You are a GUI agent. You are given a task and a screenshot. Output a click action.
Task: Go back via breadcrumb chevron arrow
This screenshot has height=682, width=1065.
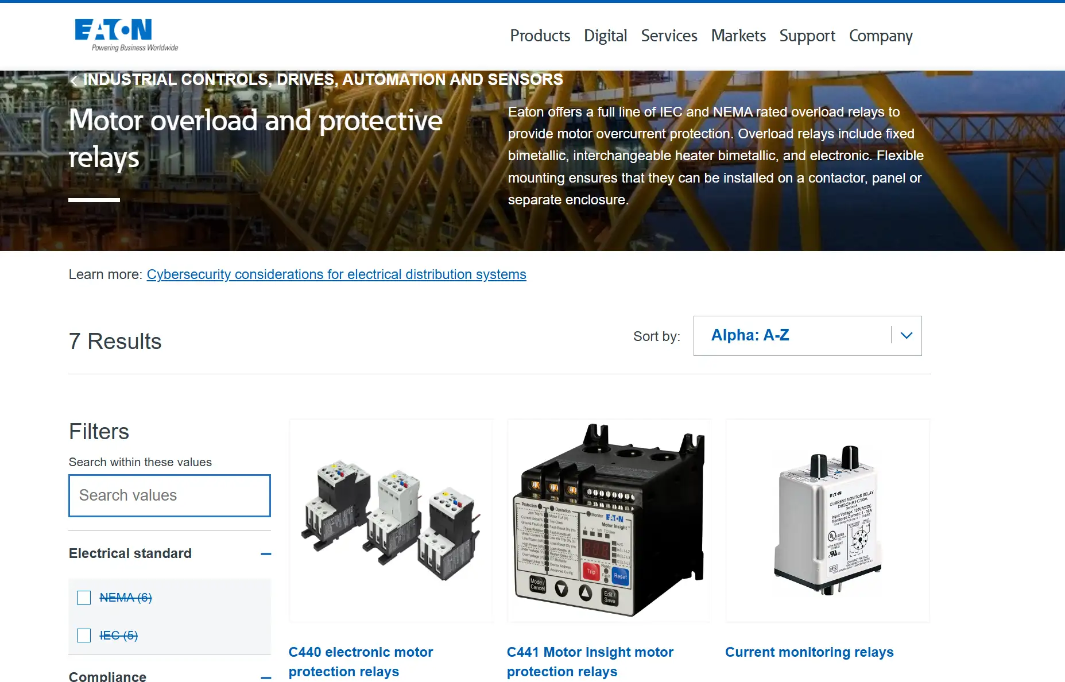pyautogui.click(x=73, y=80)
